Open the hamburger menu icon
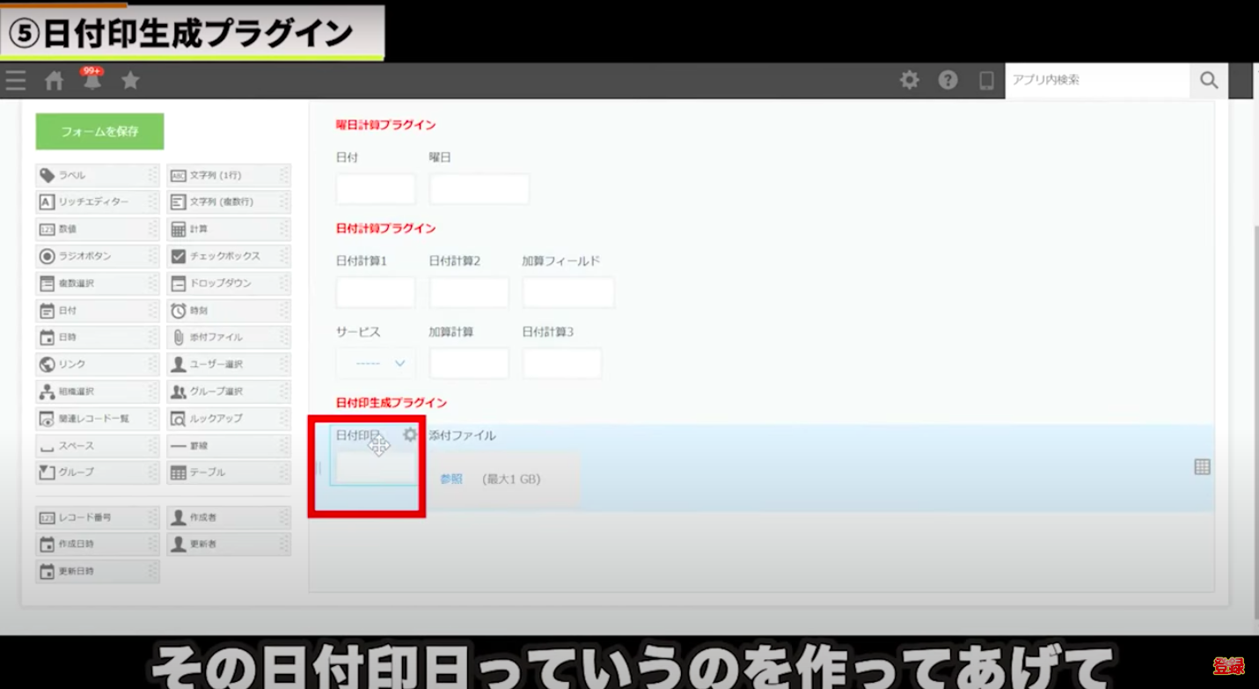The width and height of the screenshot is (1259, 689). (x=16, y=81)
